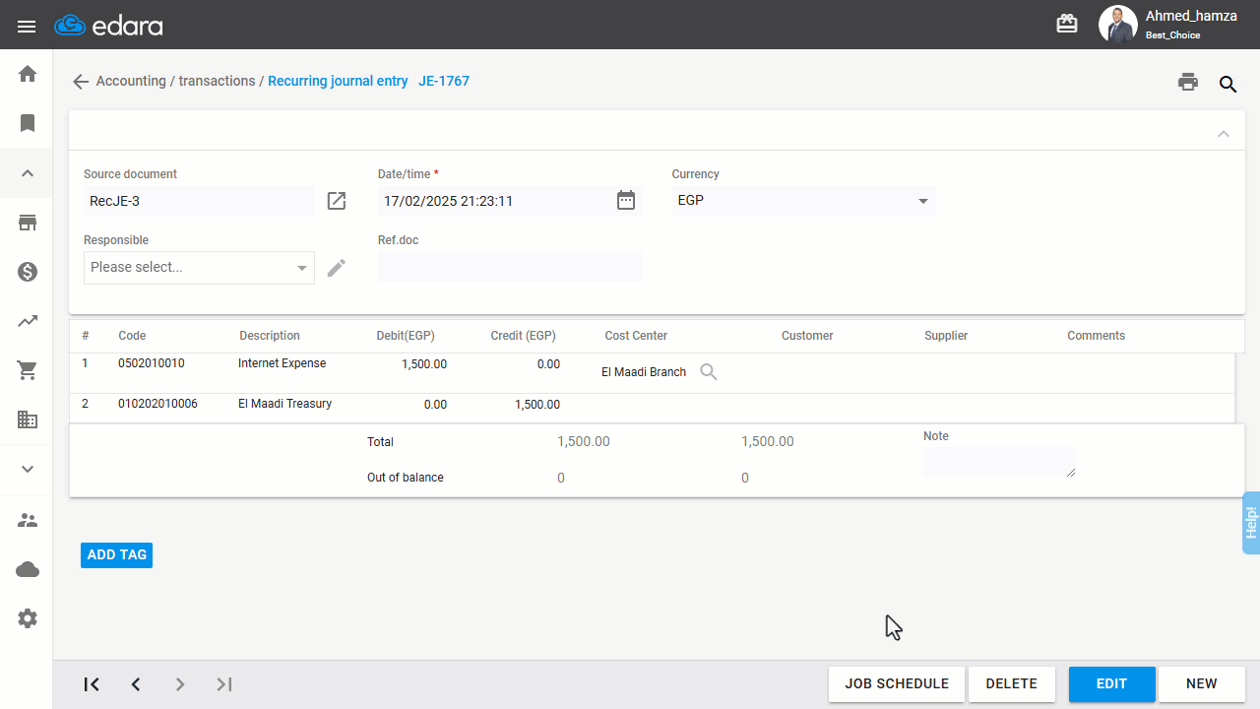Click the Cost Center column header

(x=636, y=336)
